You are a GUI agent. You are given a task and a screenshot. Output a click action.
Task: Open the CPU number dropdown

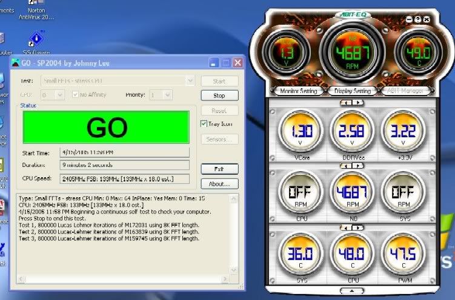[x=60, y=95]
